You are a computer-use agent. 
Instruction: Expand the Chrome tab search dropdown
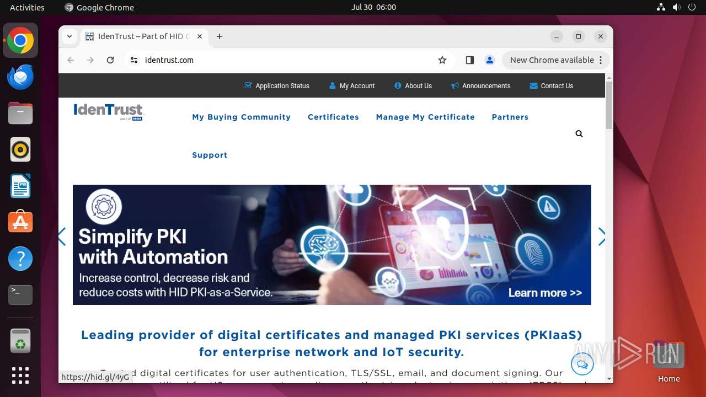[x=69, y=36]
